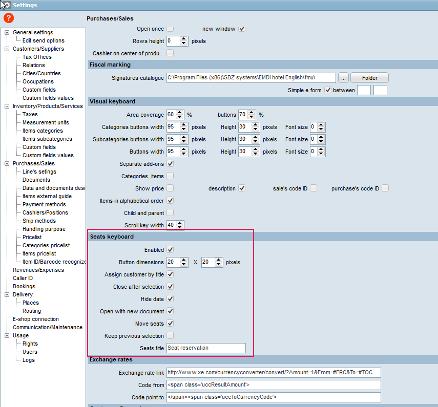Click the Seats title input field
The width and height of the screenshot is (438, 407).
pos(206,348)
